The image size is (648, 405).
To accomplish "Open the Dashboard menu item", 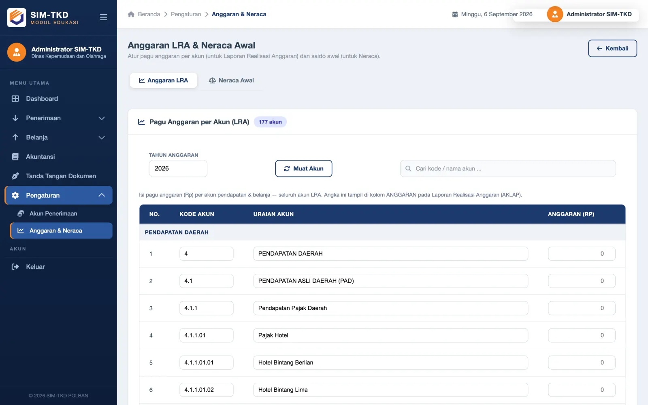I will (58, 98).
